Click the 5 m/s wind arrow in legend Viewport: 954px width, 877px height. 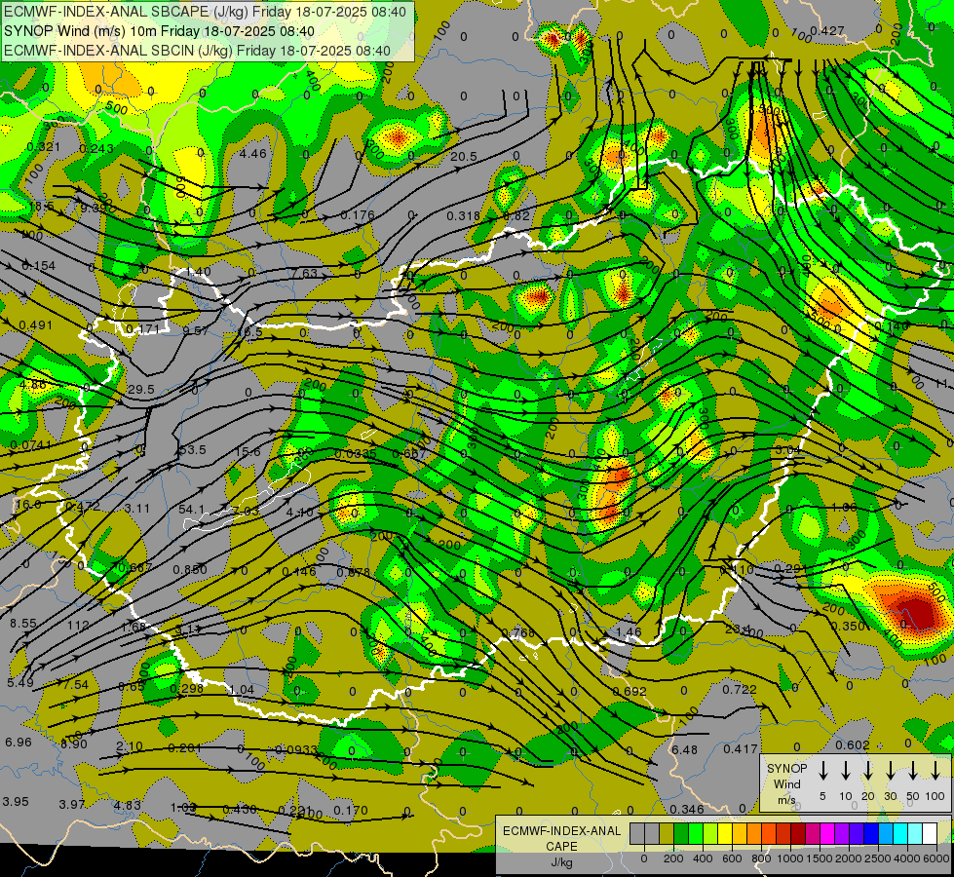822,770
